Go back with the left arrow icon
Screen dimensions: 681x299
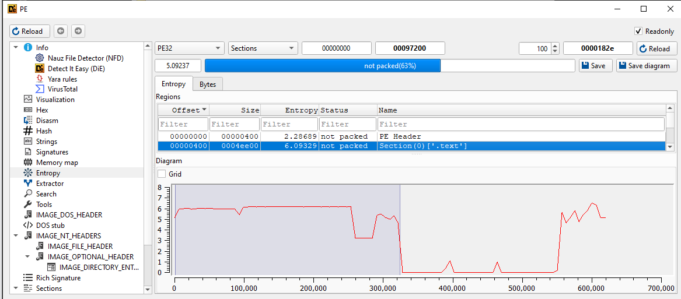click(60, 31)
